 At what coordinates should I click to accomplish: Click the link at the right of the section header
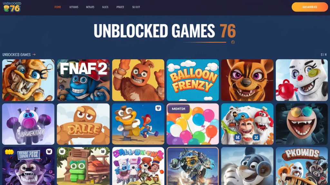click(x=324, y=55)
